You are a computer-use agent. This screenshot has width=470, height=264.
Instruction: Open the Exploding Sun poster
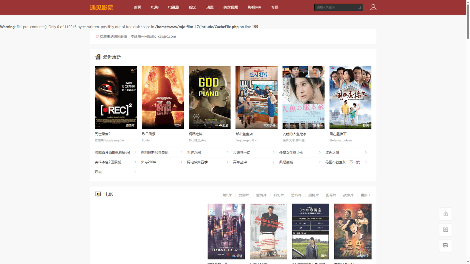pyautogui.click(x=163, y=97)
